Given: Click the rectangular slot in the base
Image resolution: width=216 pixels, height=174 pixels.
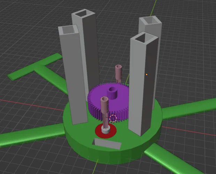Looking at the screenshot, I should point(107,144).
